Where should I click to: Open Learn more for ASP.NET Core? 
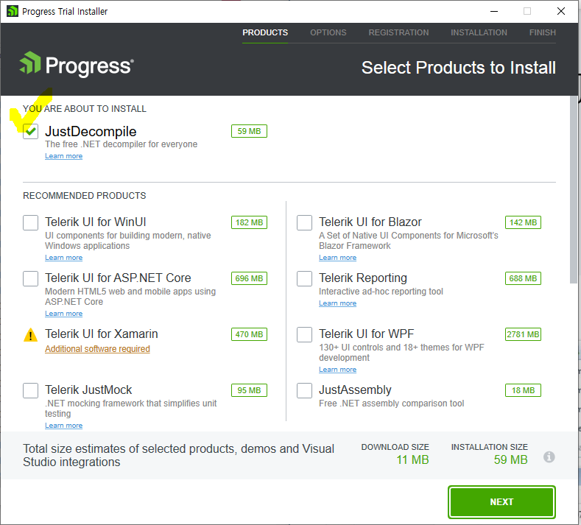pyautogui.click(x=64, y=314)
